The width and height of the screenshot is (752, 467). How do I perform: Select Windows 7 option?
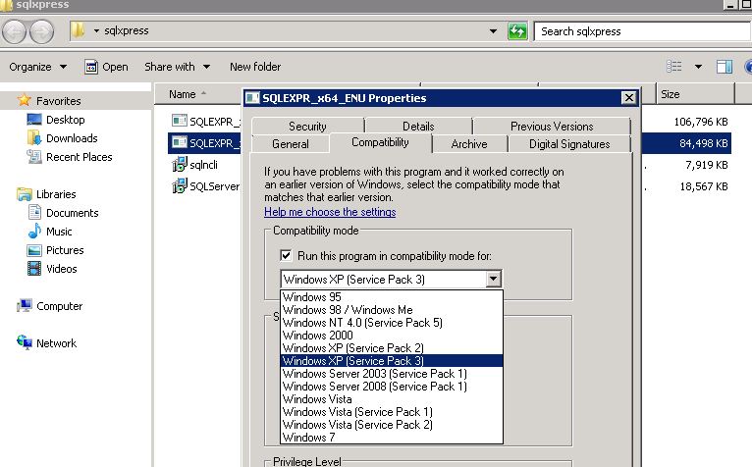coord(392,438)
